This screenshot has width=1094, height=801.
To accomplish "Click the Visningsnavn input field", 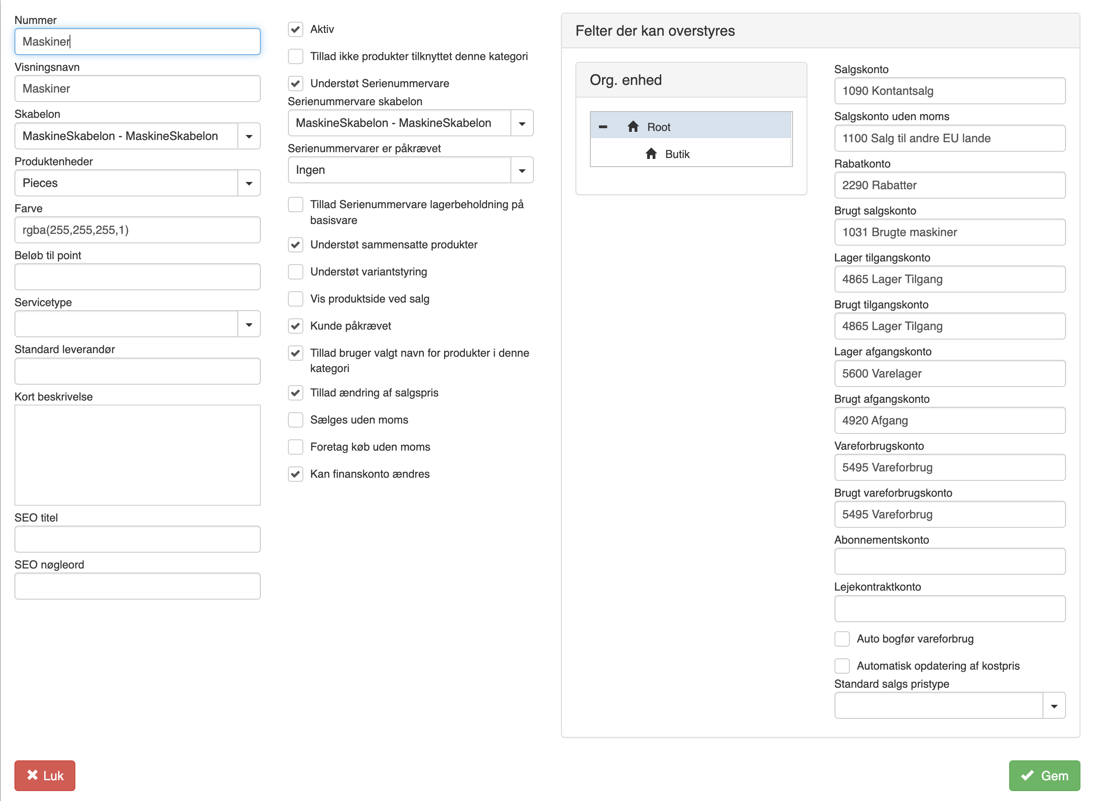I will tap(138, 89).
